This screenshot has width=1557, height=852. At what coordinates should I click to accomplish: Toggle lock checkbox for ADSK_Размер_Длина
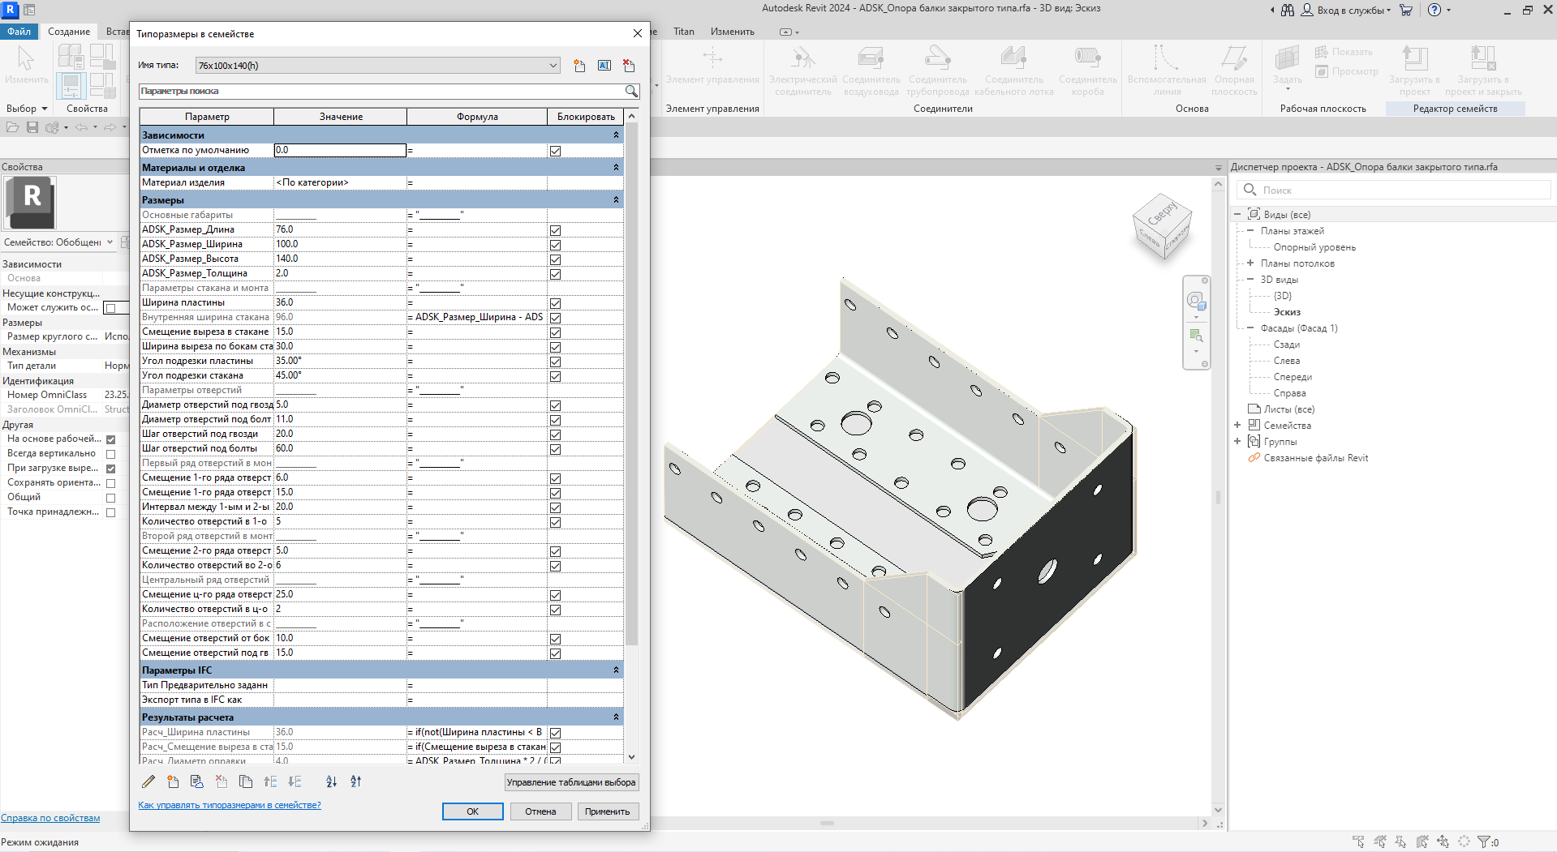click(555, 230)
